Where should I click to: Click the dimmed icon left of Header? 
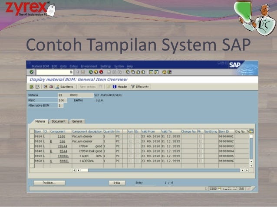coord(109,86)
